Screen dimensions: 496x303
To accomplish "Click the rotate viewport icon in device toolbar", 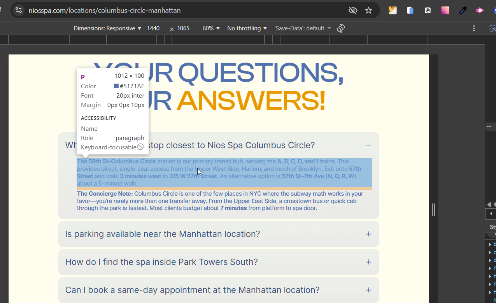I will click(341, 28).
